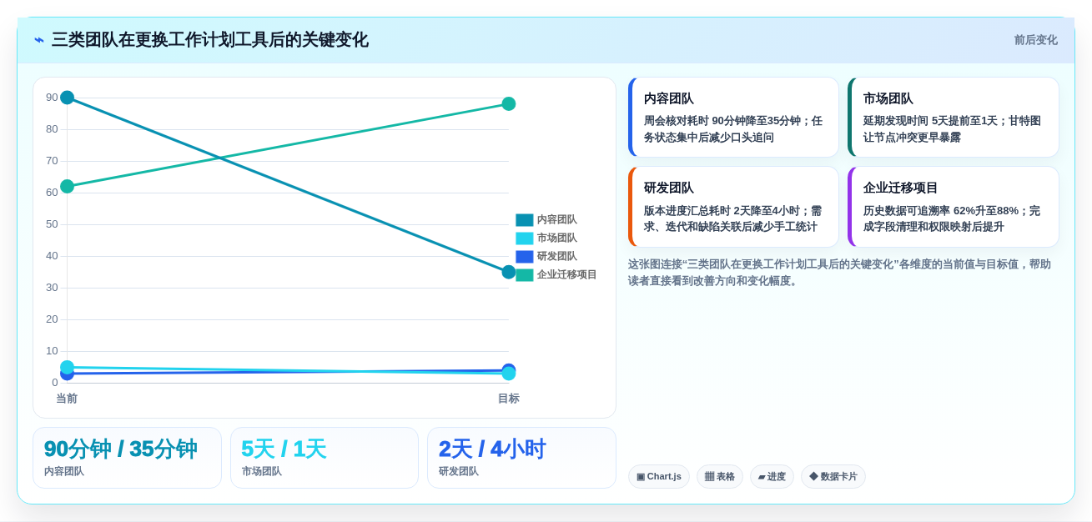Click the diamond icon in 数据卡片 chip
1092x522 pixels.
(x=813, y=477)
